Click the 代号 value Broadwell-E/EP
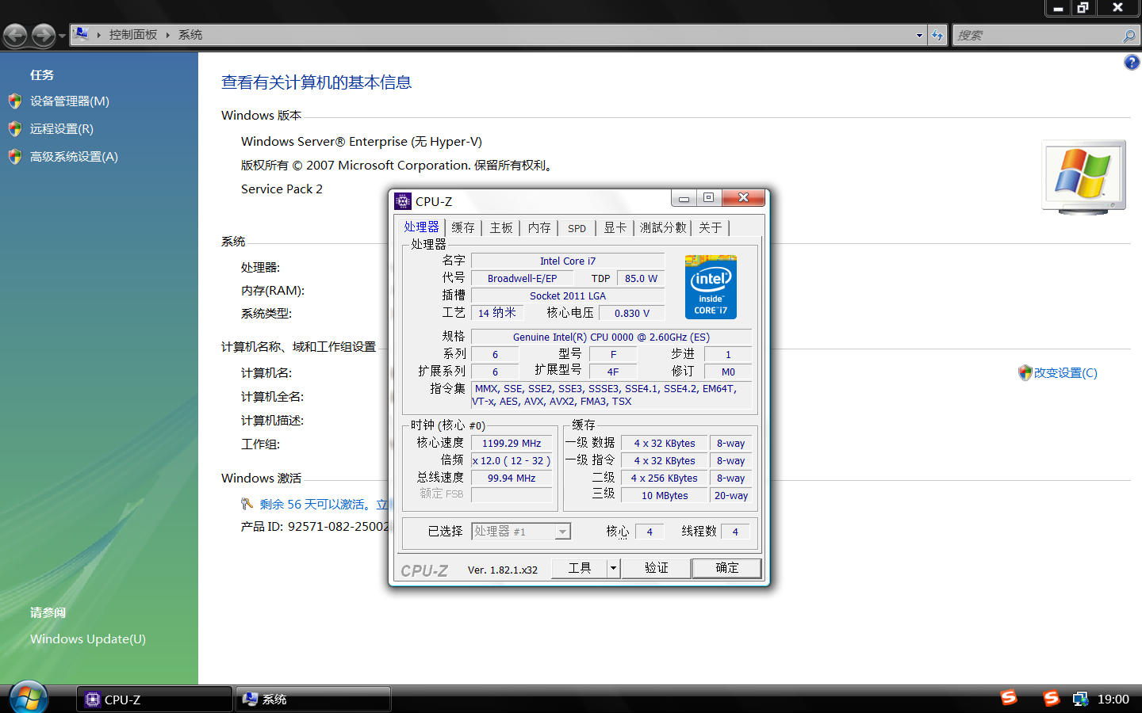Image resolution: width=1142 pixels, height=713 pixels. coord(523,279)
